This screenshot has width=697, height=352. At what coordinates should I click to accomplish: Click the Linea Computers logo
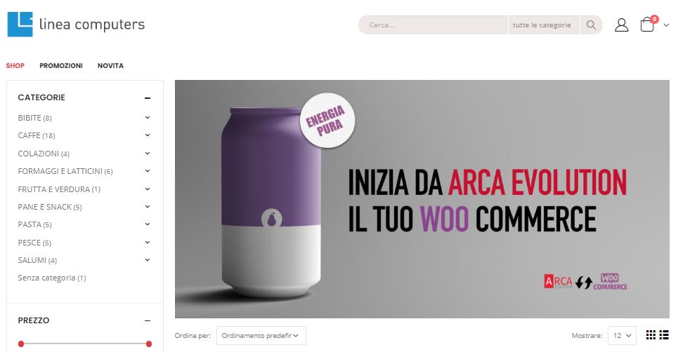coord(76,25)
